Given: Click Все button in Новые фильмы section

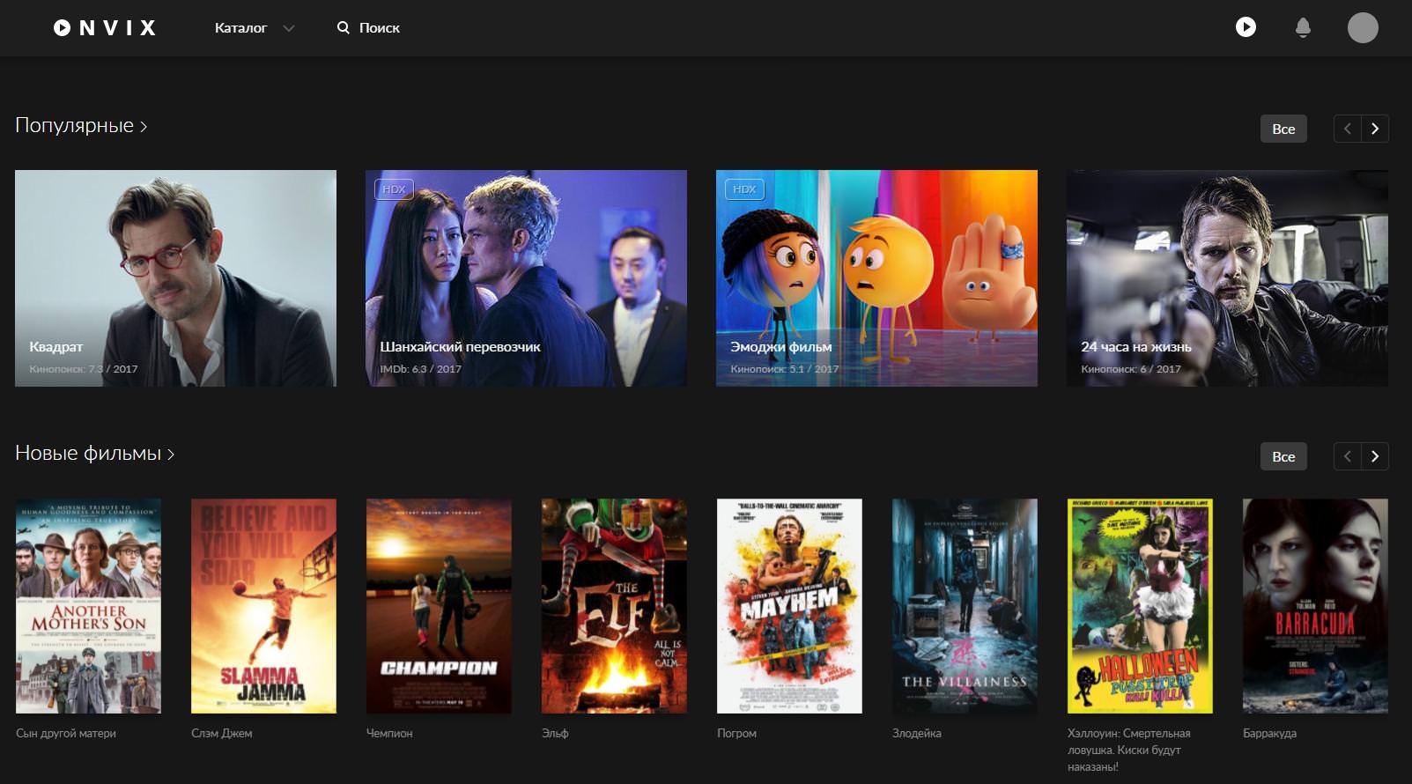Looking at the screenshot, I should coord(1283,456).
